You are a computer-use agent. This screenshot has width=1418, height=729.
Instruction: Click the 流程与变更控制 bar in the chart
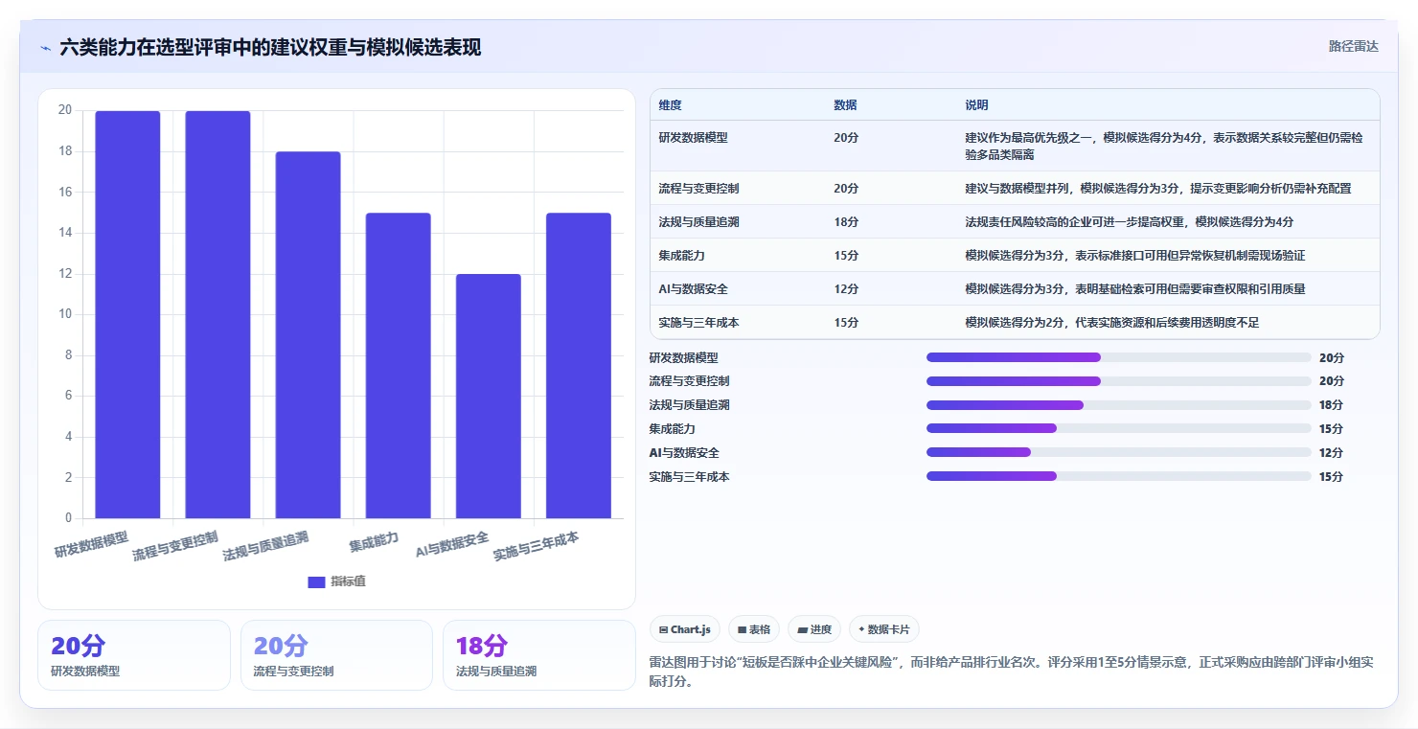(x=217, y=314)
